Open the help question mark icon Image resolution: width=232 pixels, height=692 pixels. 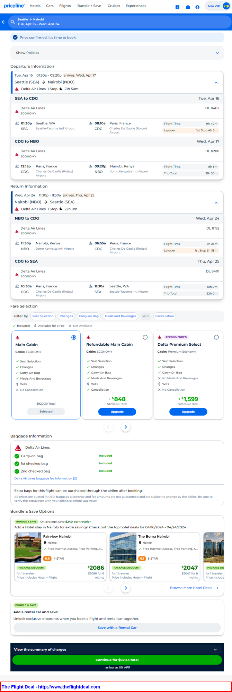coord(177,7)
